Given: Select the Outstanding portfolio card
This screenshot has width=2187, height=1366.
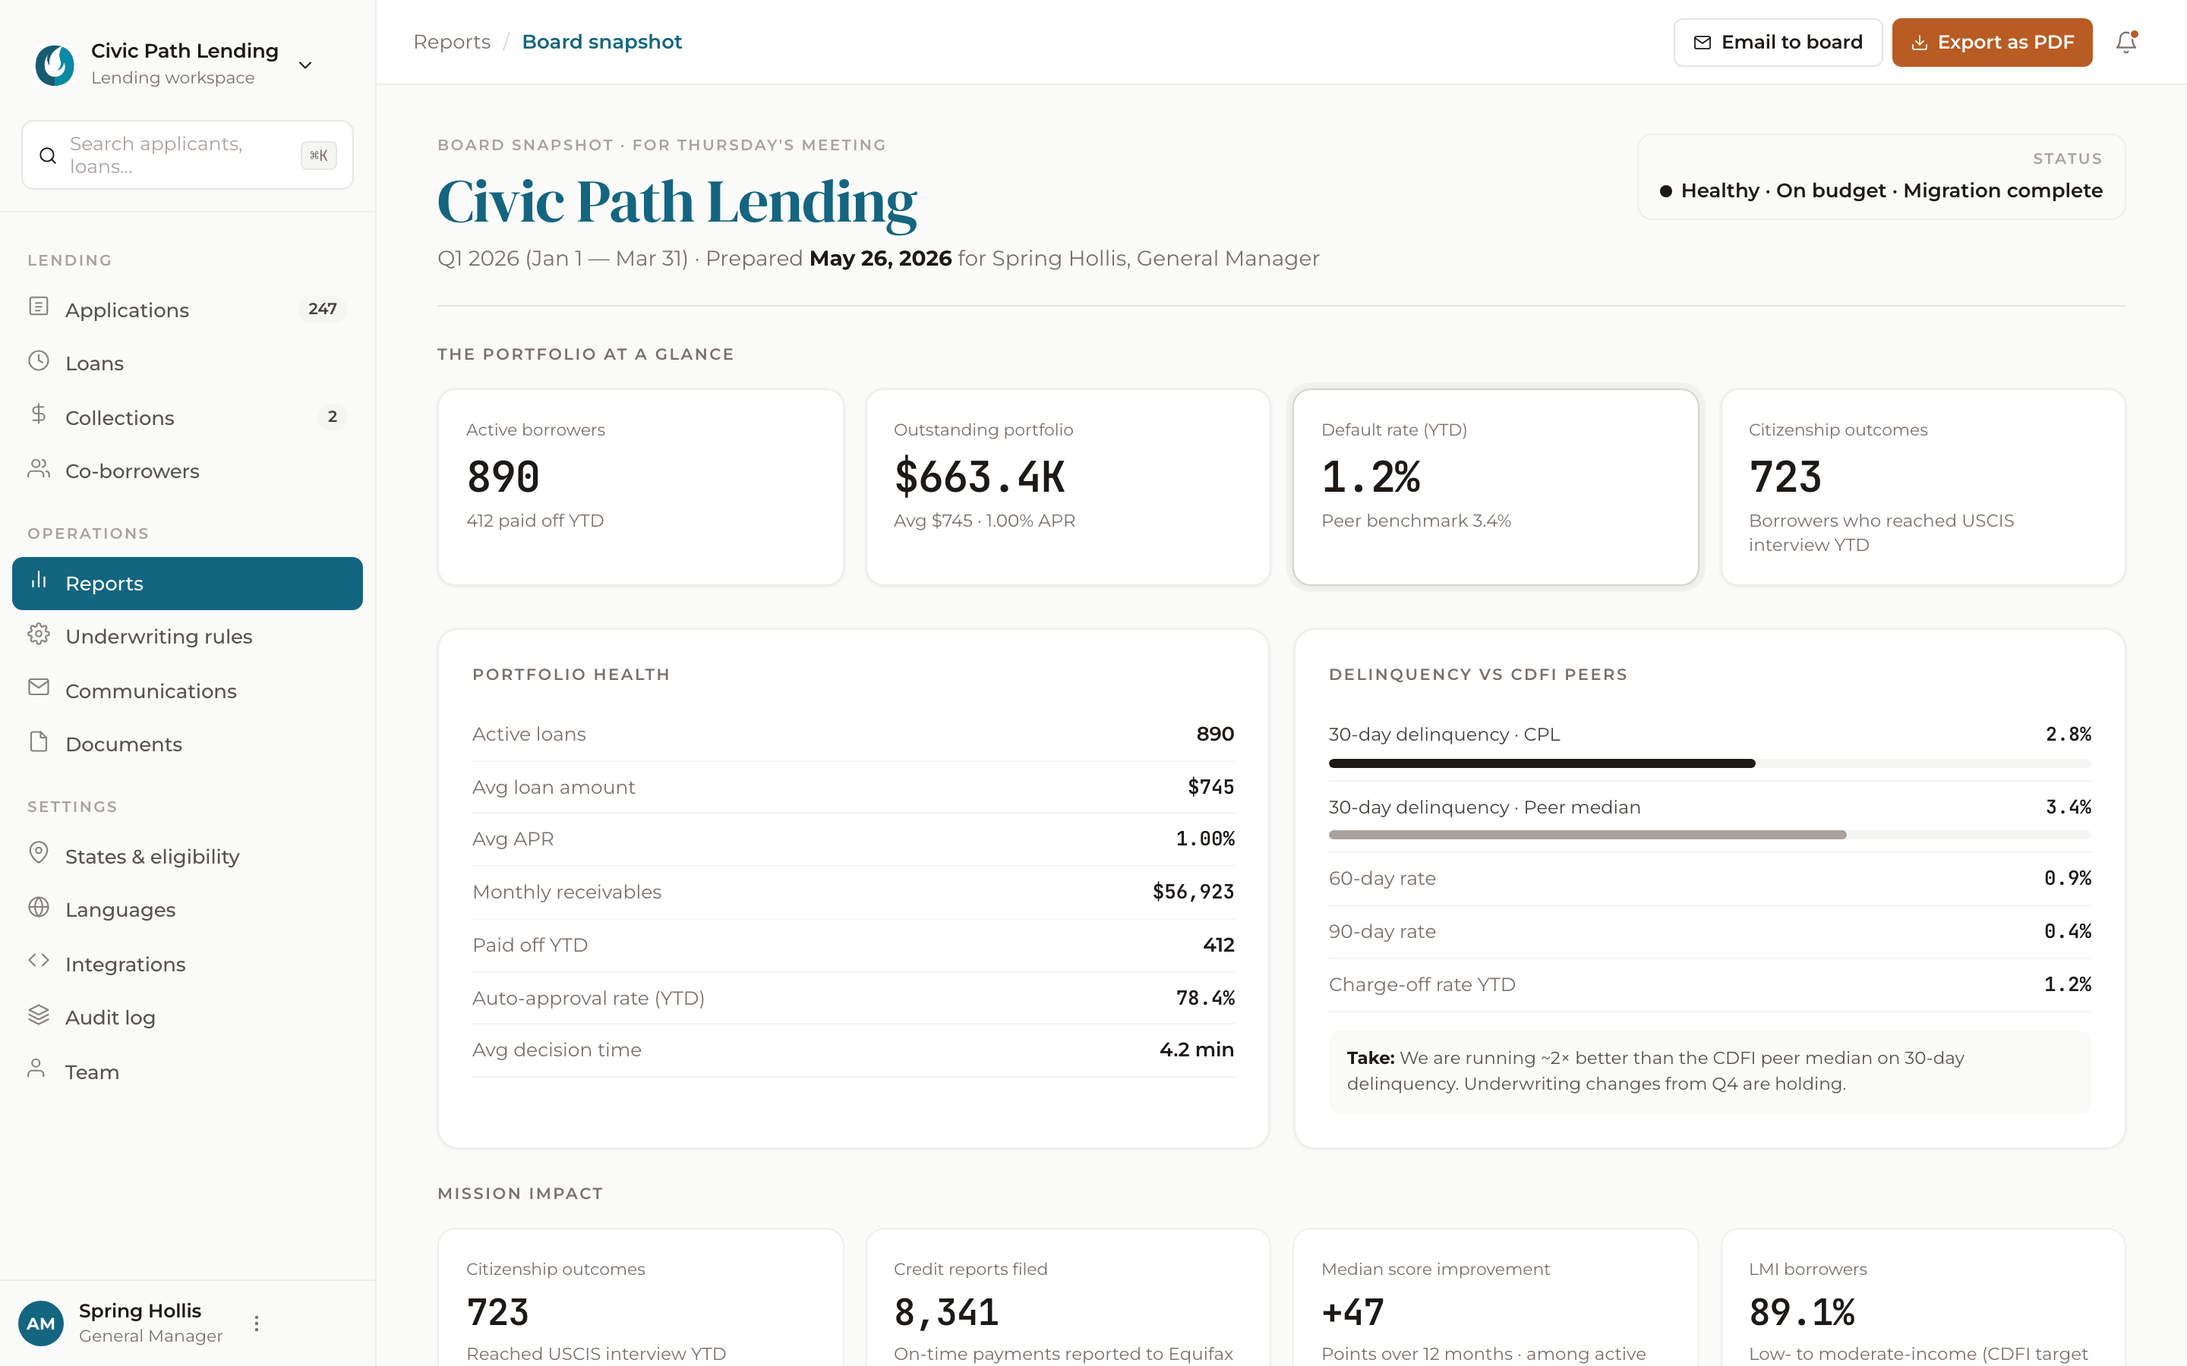Looking at the screenshot, I should [x=1068, y=487].
